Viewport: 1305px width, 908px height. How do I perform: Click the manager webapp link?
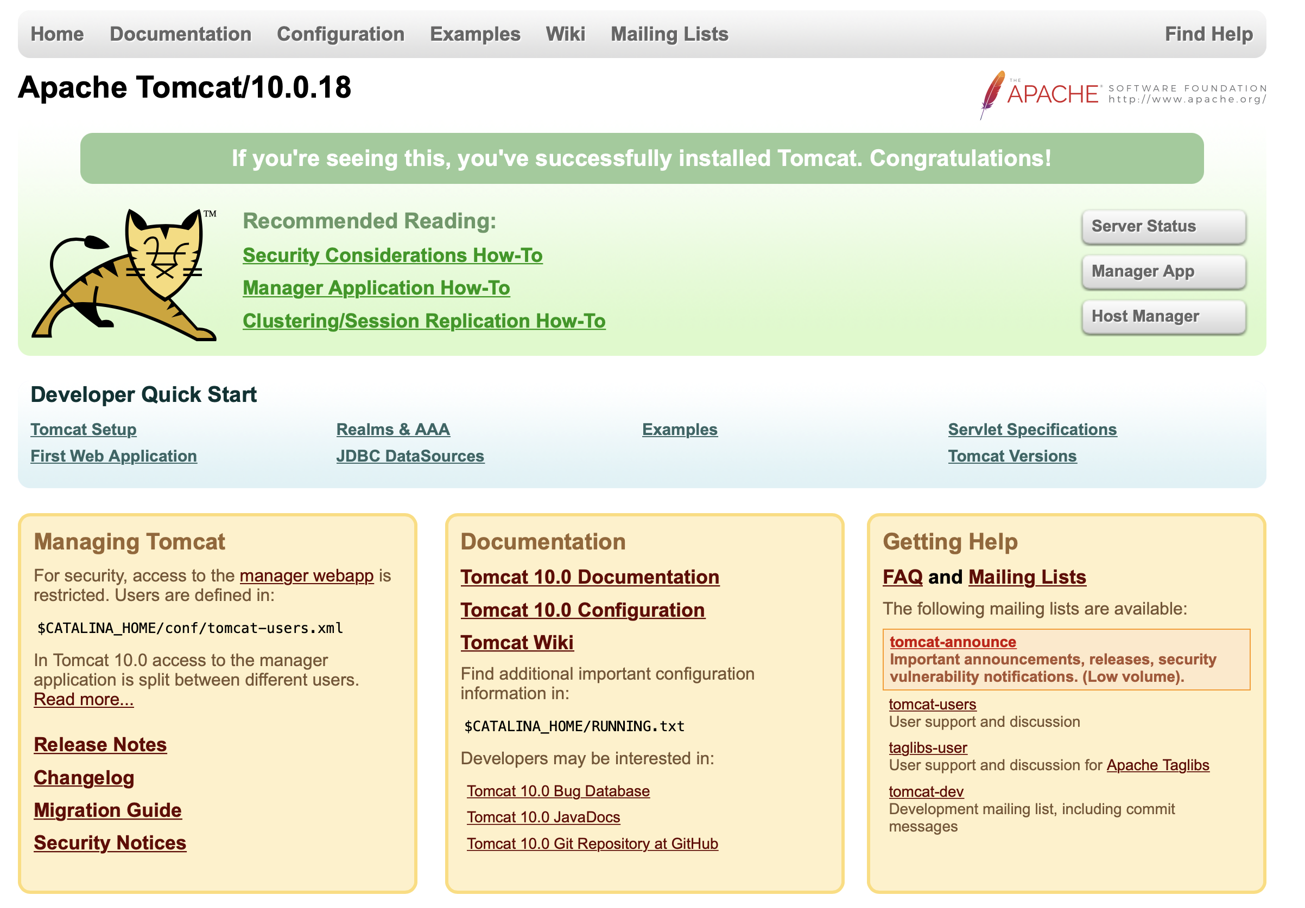[x=306, y=576]
